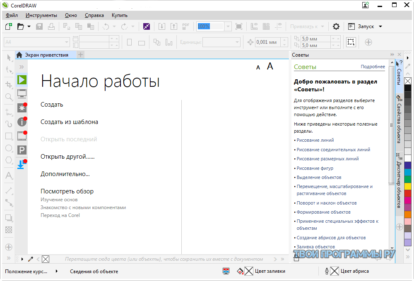The width and height of the screenshot is (414, 281).
Task: Click the purple Search content icon
Action: (x=147, y=26)
